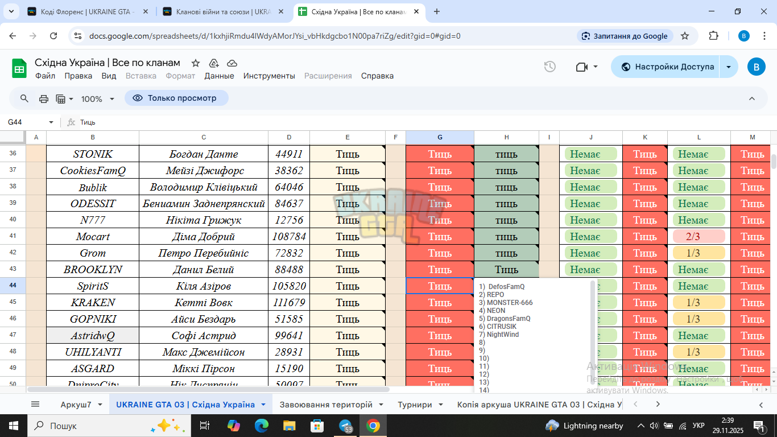This screenshot has width=777, height=437.
Task: Open the Вид menu
Action: (x=109, y=76)
